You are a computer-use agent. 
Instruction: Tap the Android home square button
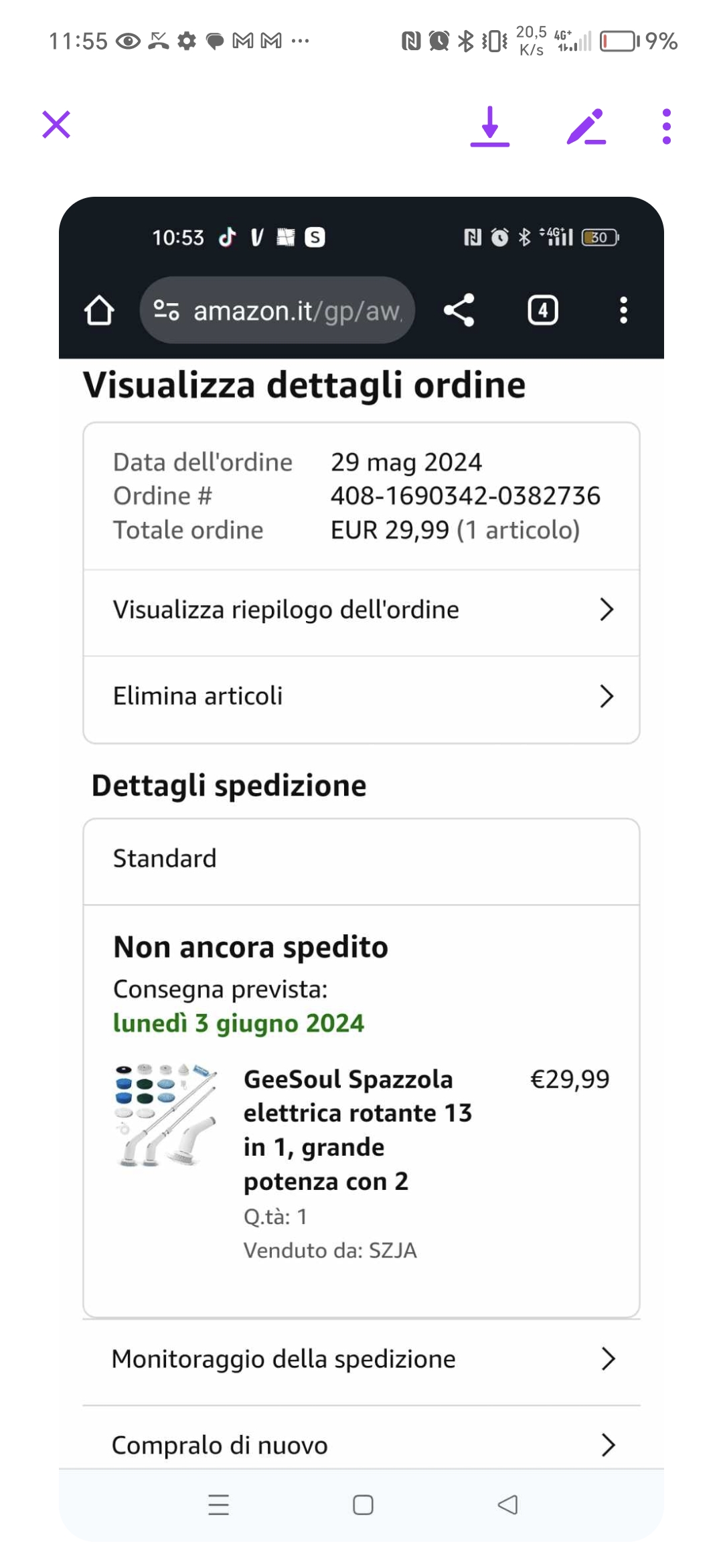pos(363,1505)
